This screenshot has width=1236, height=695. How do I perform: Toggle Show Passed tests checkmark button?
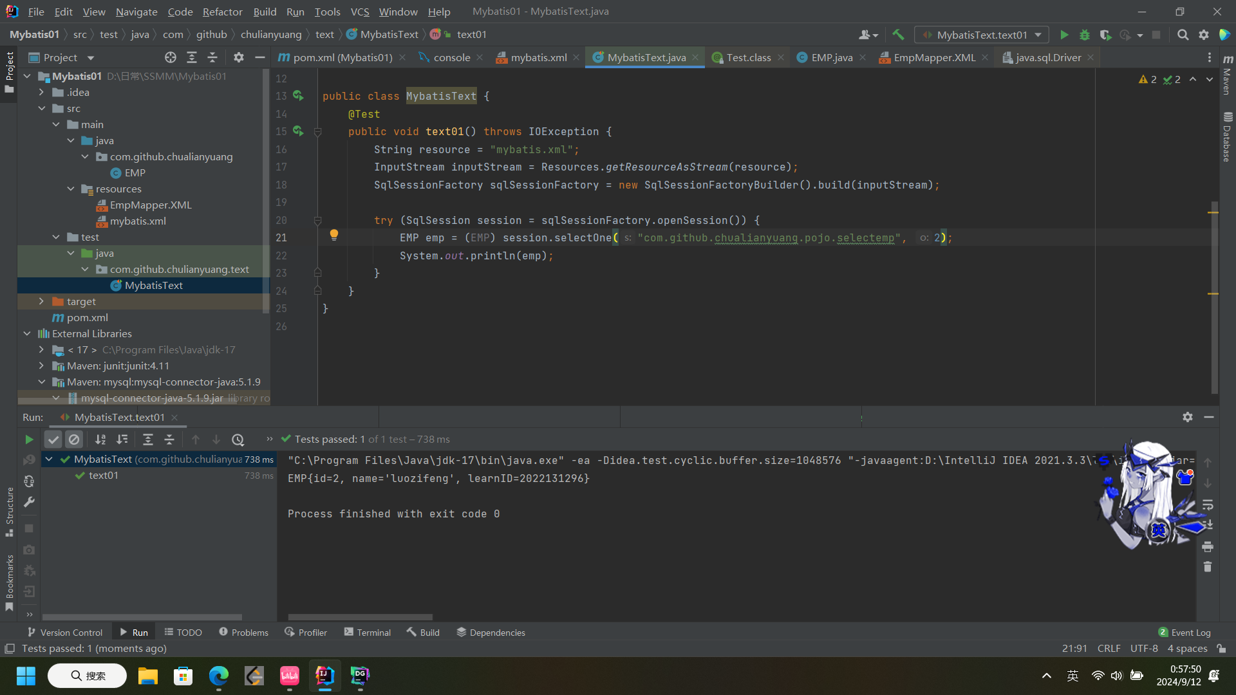(x=53, y=440)
